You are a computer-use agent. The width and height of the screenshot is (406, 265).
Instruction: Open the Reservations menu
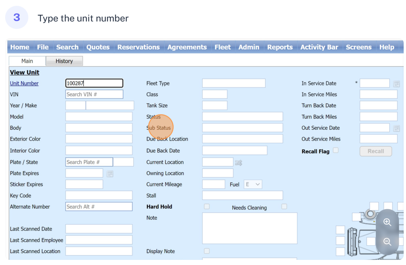138,47
